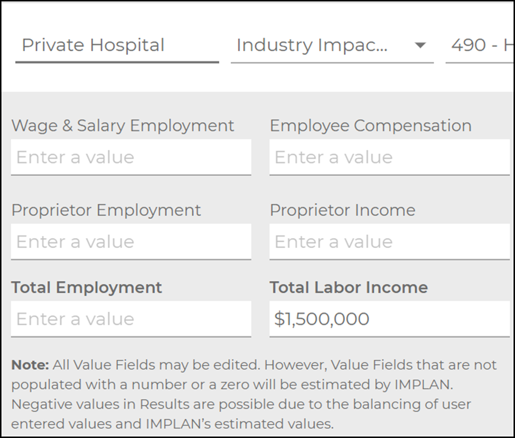Click the bold Total Labor Income heading
The image size is (515, 438).
pos(348,288)
